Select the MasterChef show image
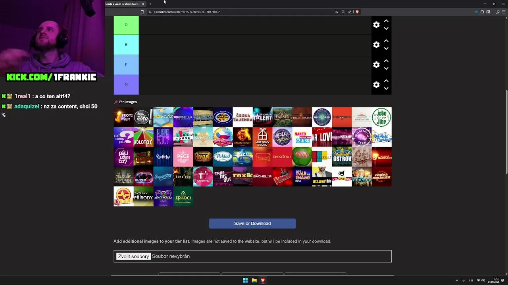This screenshot has width=508, height=285. coord(242,137)
